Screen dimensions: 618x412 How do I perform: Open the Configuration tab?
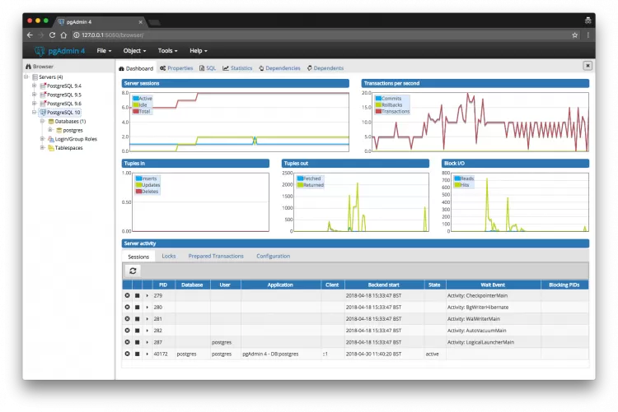pos(273,257)
